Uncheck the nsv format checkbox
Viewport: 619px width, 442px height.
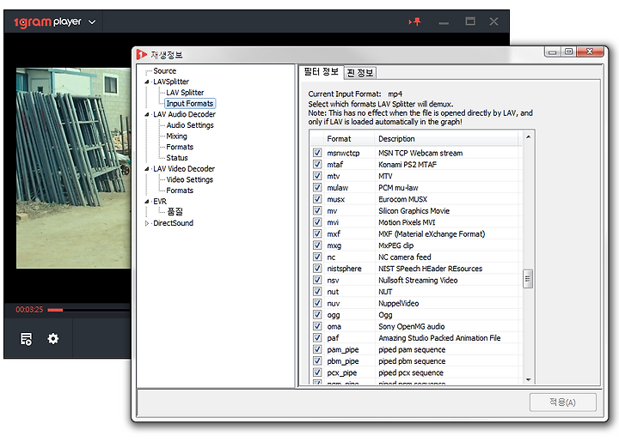pos(317,280)
